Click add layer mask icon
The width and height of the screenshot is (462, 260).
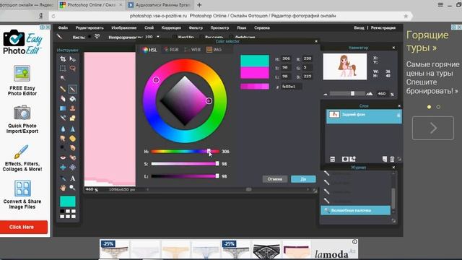[345, 159]
